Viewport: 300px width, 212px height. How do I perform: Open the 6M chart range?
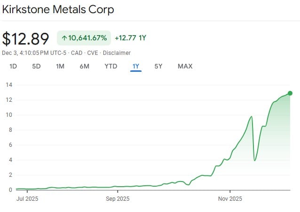(x=84, y=66)
